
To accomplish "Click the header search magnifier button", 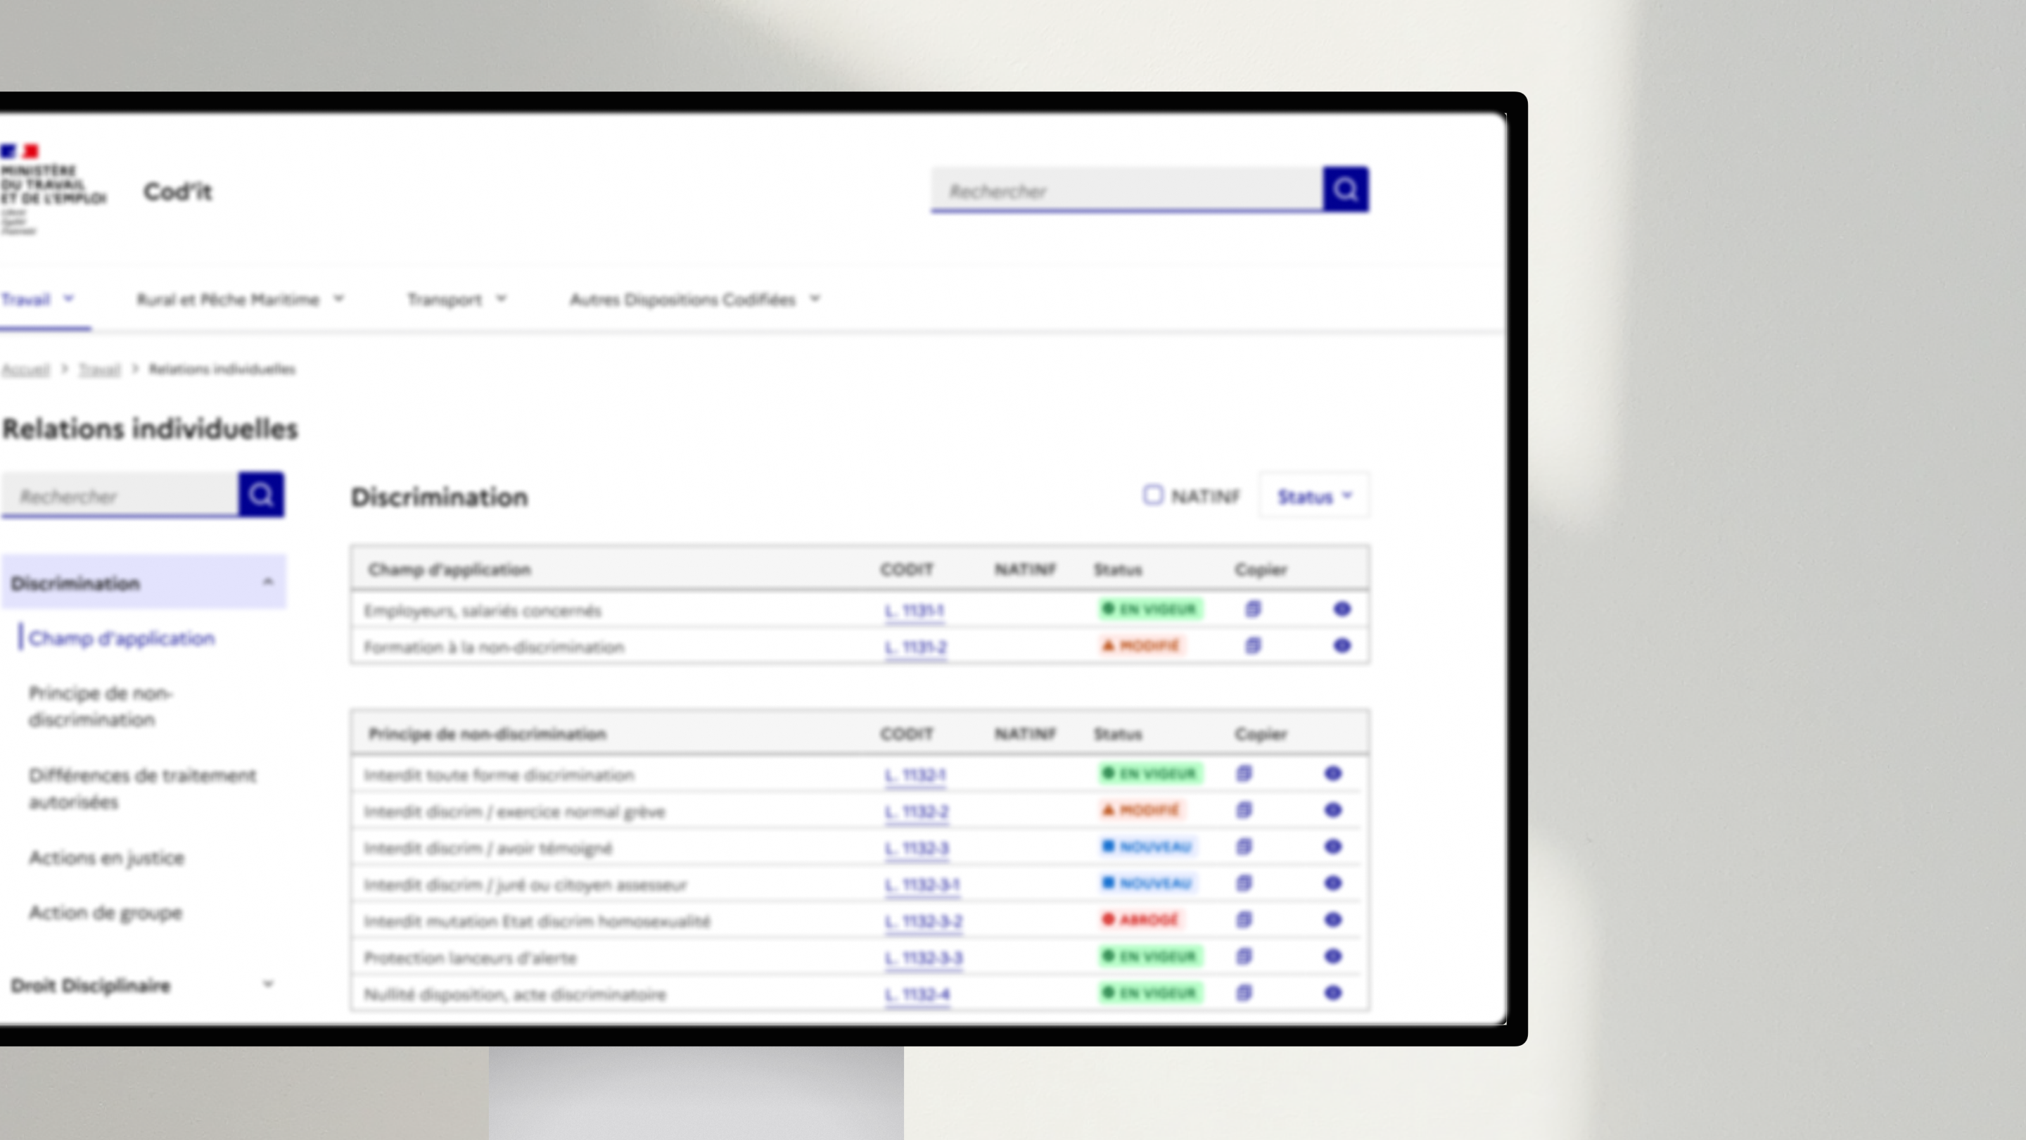I will tap(1346, 189).
